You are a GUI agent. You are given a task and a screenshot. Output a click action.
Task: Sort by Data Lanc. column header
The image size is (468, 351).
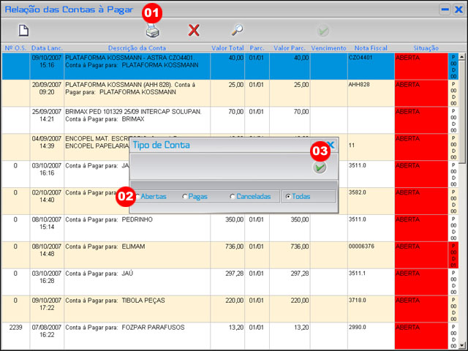point(47,48)
